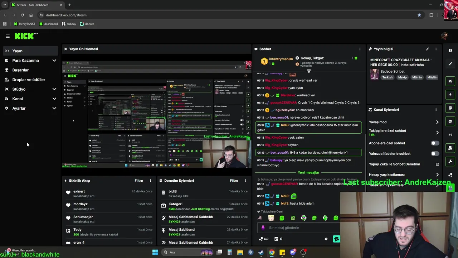
Task: Toggle the channel actions panel icon
Action: pos(450,148)
